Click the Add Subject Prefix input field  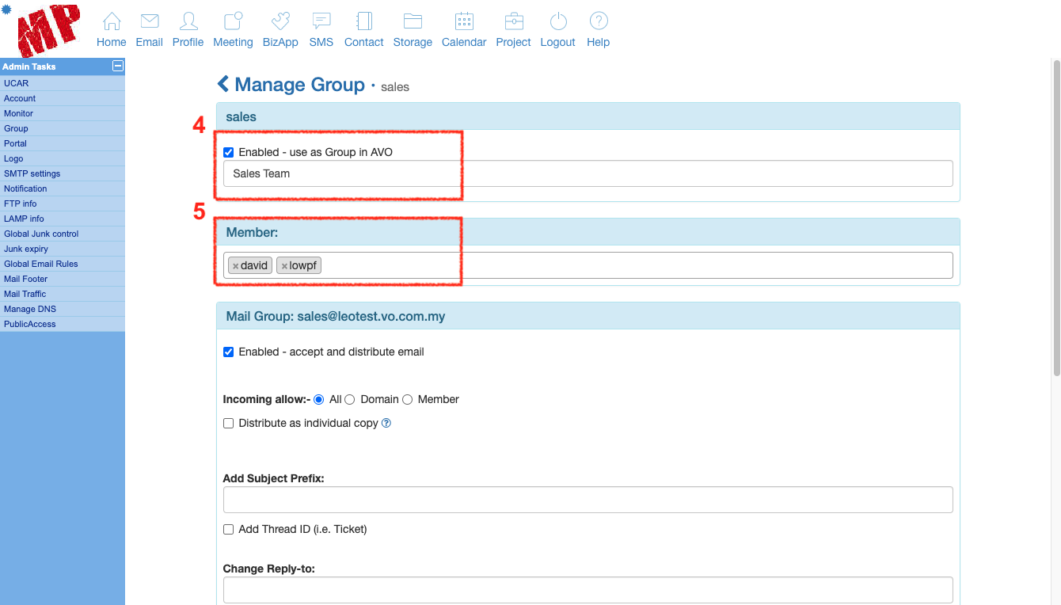pos(588,500)
